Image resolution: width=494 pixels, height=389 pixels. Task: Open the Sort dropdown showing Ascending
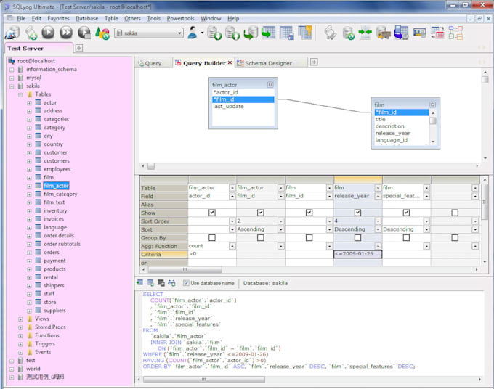(x=281, y=229)
